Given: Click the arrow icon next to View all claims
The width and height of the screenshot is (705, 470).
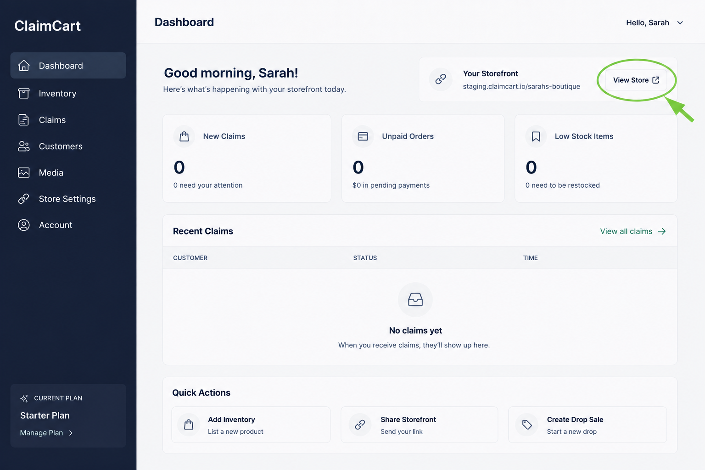Looking at the screenshot, I should click(662, 231).
